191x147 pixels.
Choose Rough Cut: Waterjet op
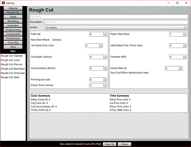(x=12, y=56)
